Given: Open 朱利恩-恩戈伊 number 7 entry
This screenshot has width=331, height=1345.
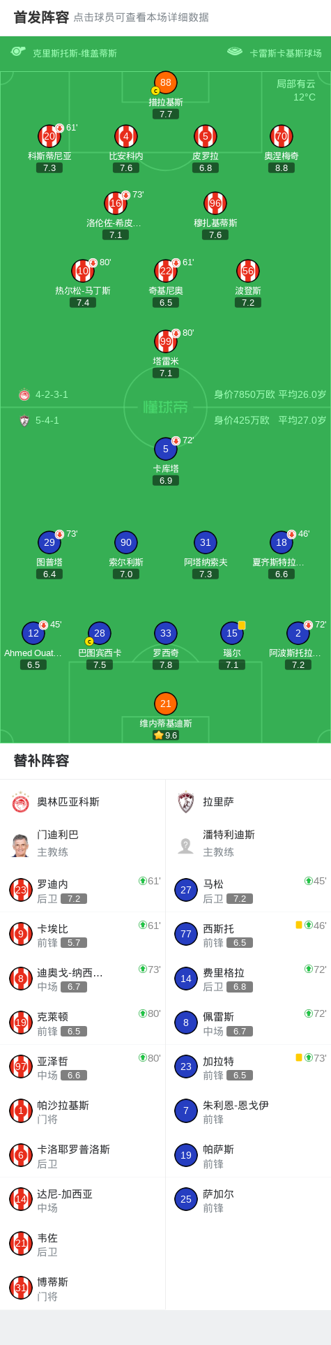Looking at the screenshot, I should (248, 1111).
